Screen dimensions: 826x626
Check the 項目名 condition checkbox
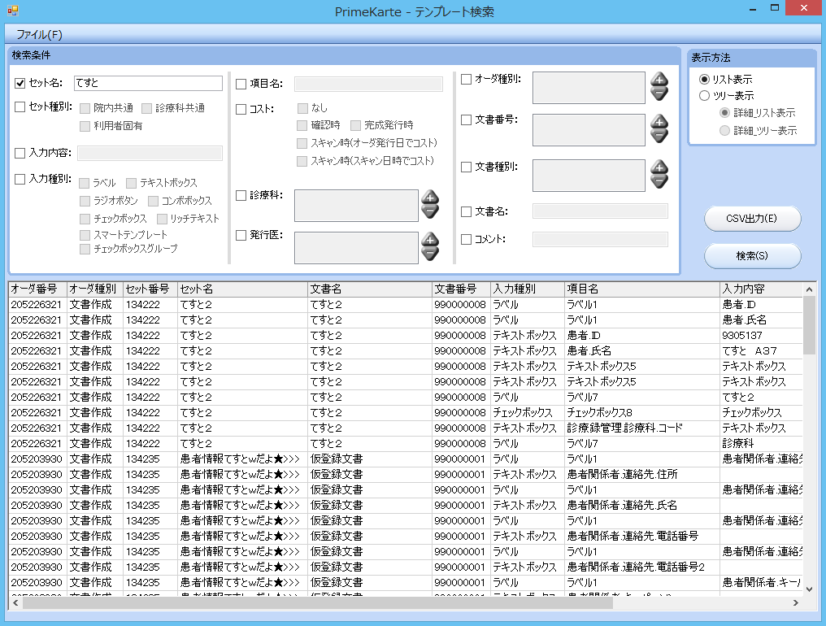tap(241, 84)
